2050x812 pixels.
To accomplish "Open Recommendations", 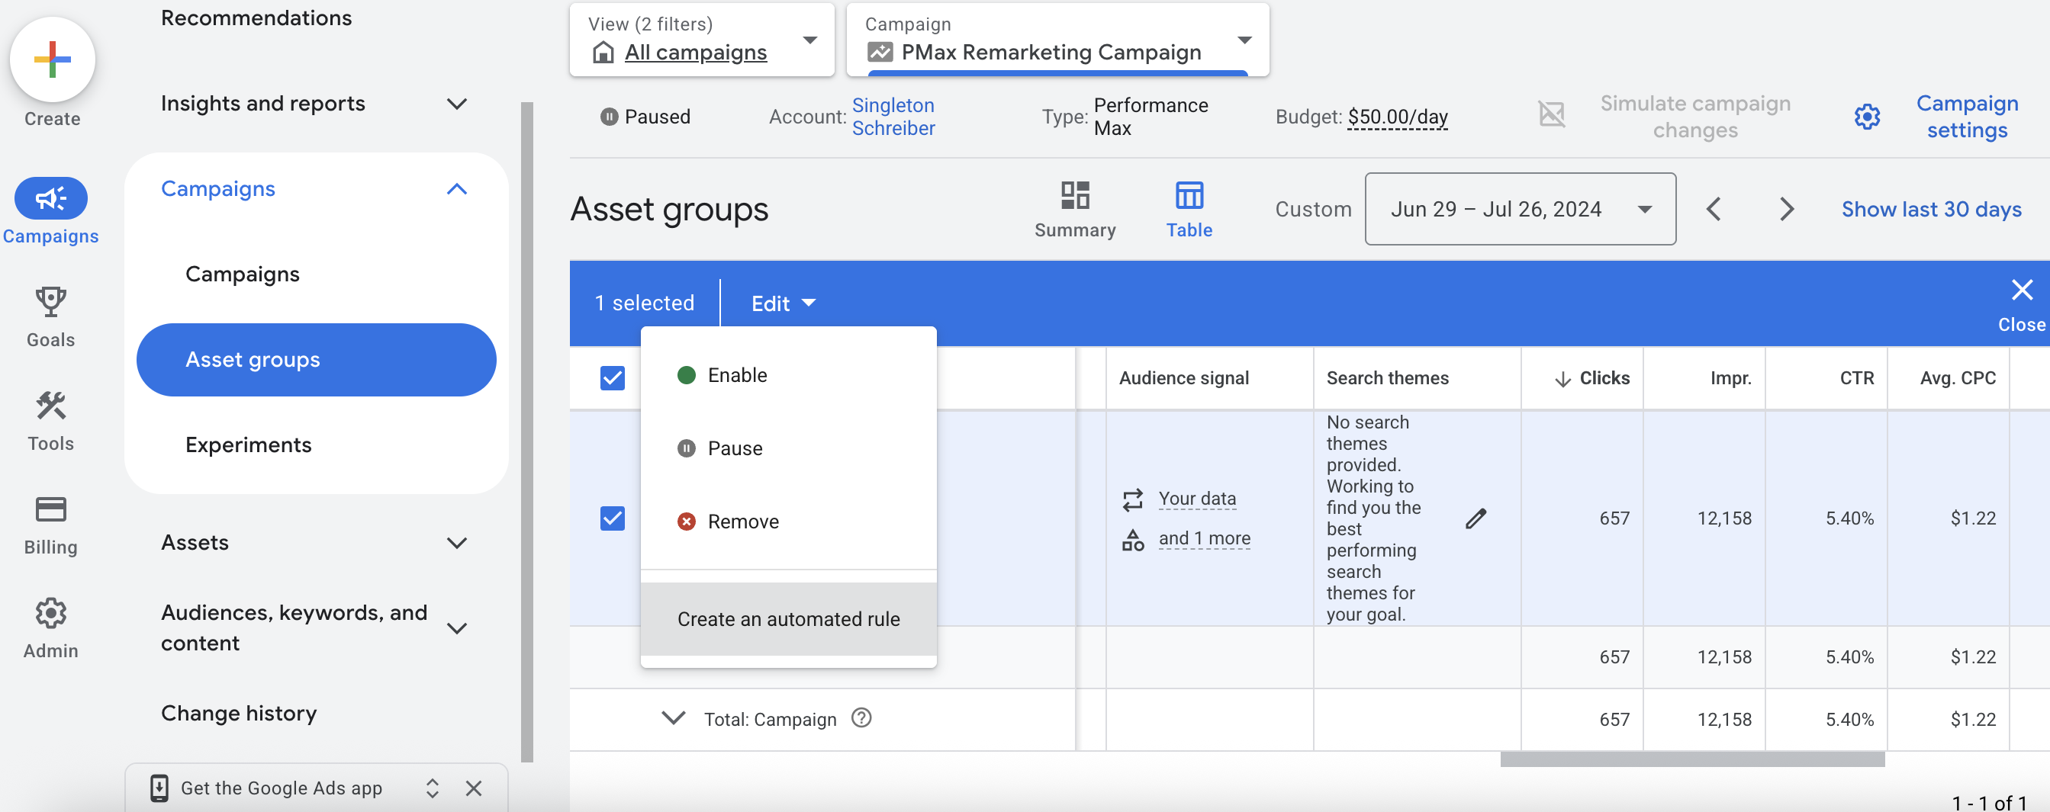I will click(256, 18).
